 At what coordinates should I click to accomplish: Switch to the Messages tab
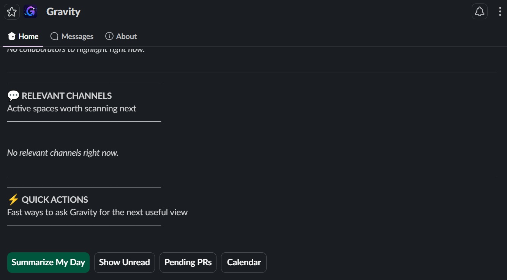[72, 36]
